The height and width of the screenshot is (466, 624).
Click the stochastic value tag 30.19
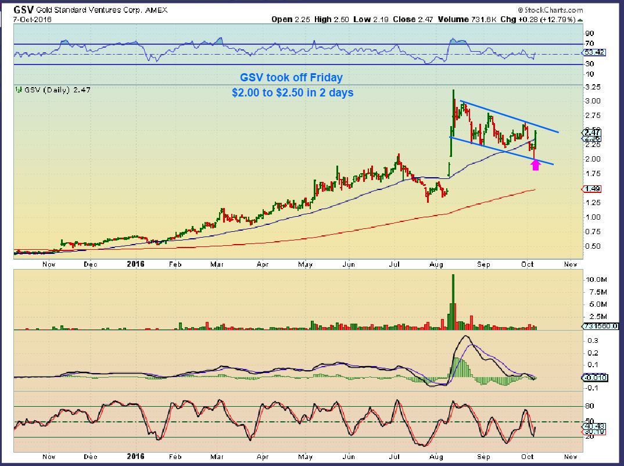point(594,431)
